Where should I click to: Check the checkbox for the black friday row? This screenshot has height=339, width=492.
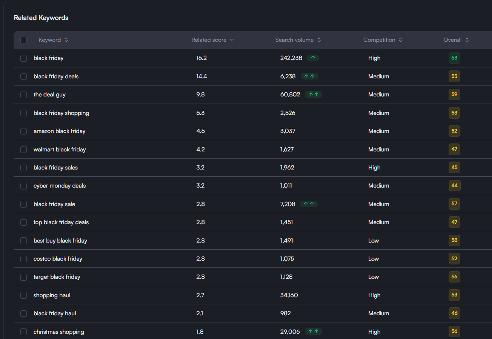tap(23, 58)
